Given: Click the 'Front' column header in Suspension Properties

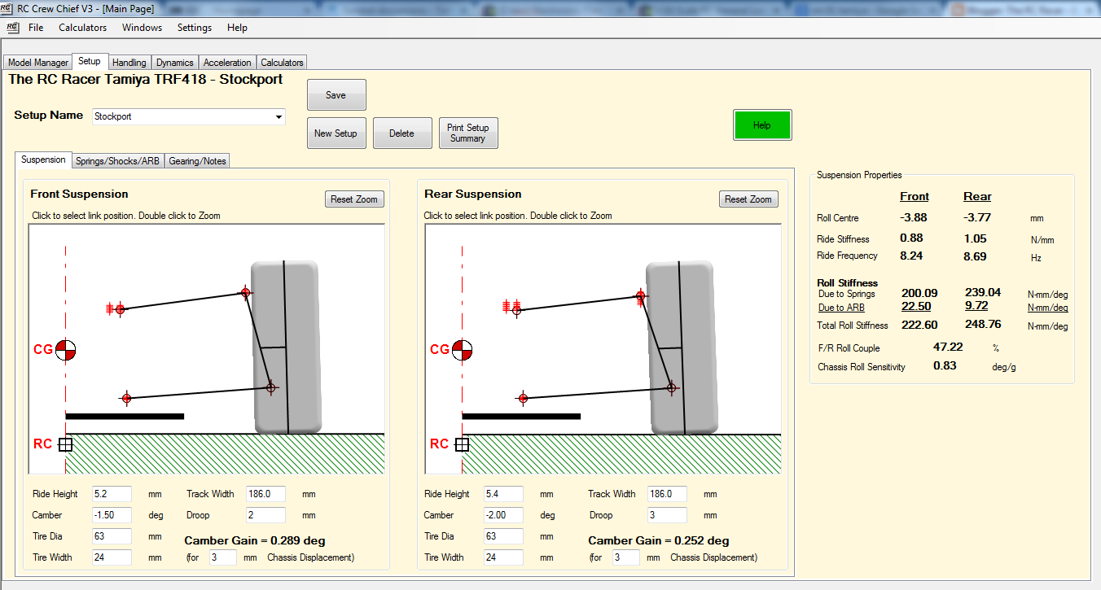Looking at the screenshot, I should 915,197.
